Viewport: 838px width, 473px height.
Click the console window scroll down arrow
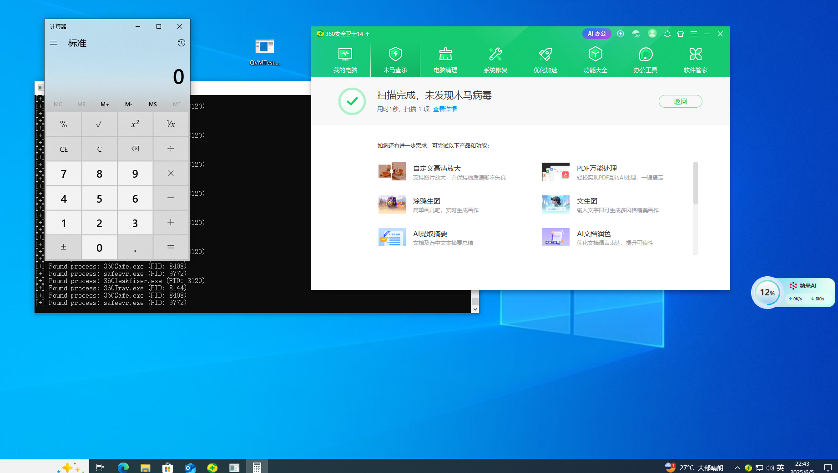pyautogui.click(x=475, y=309)
